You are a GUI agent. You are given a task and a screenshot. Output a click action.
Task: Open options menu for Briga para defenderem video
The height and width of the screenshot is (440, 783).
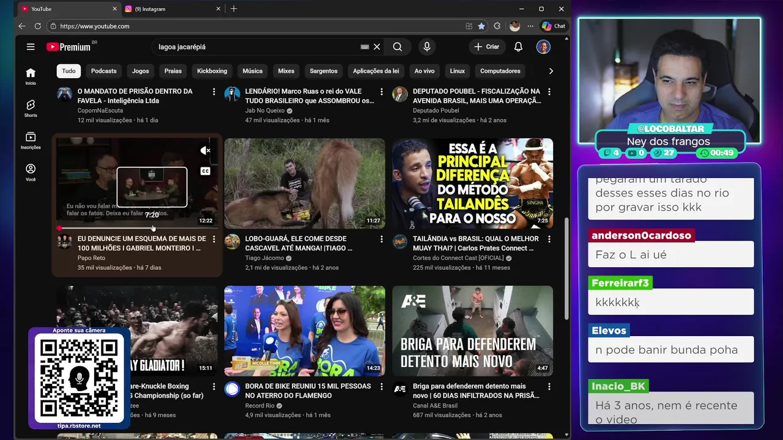tap(549, 387)
